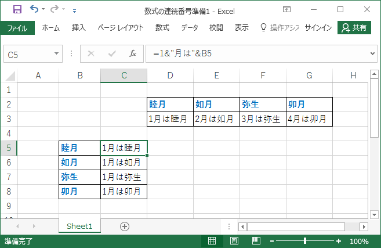
Task: Click the Select All corner triangle
Action: (10, 76)
